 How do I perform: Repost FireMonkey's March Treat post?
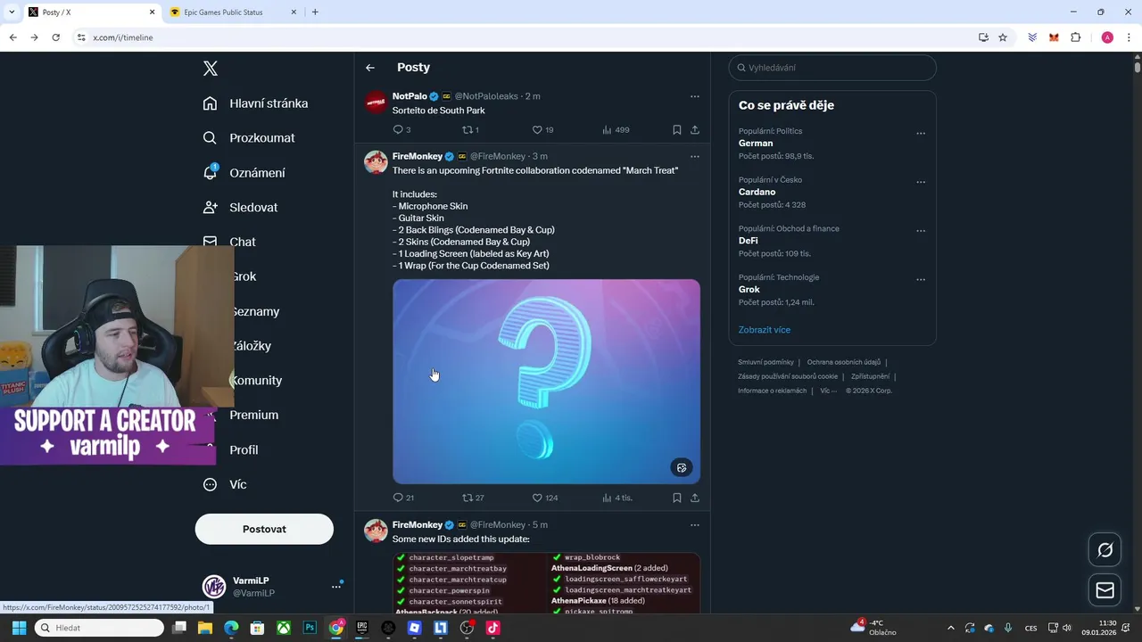tap(468, 498)
